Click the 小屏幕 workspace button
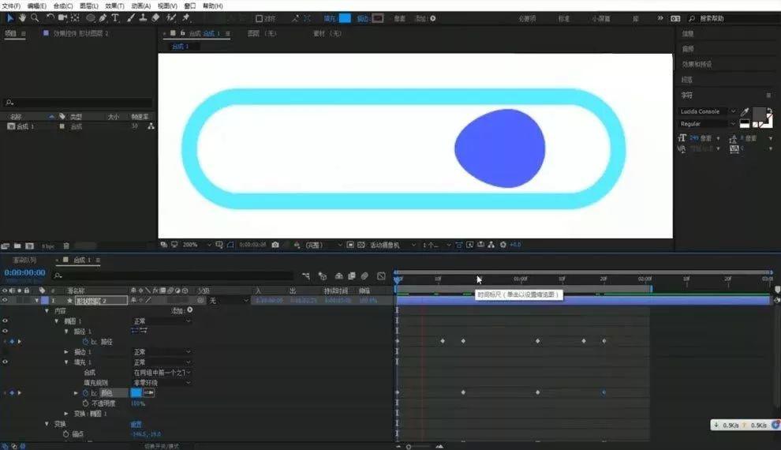Image resolution: width=781 pixels, height=450 pixels. click(600, 18)
